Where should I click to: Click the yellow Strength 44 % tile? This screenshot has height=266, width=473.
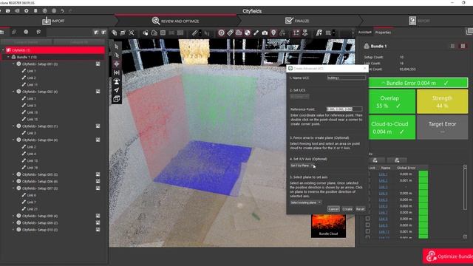pos(442,102)
